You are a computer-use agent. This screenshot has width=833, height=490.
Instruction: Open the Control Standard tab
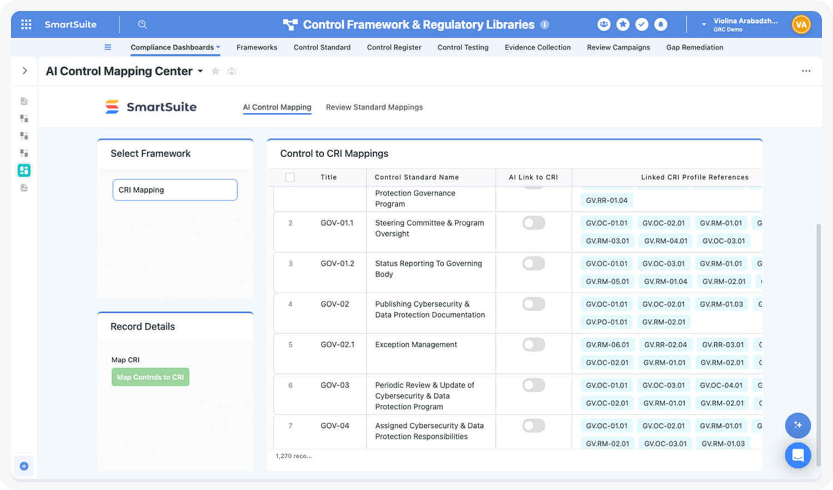[322, 47]
